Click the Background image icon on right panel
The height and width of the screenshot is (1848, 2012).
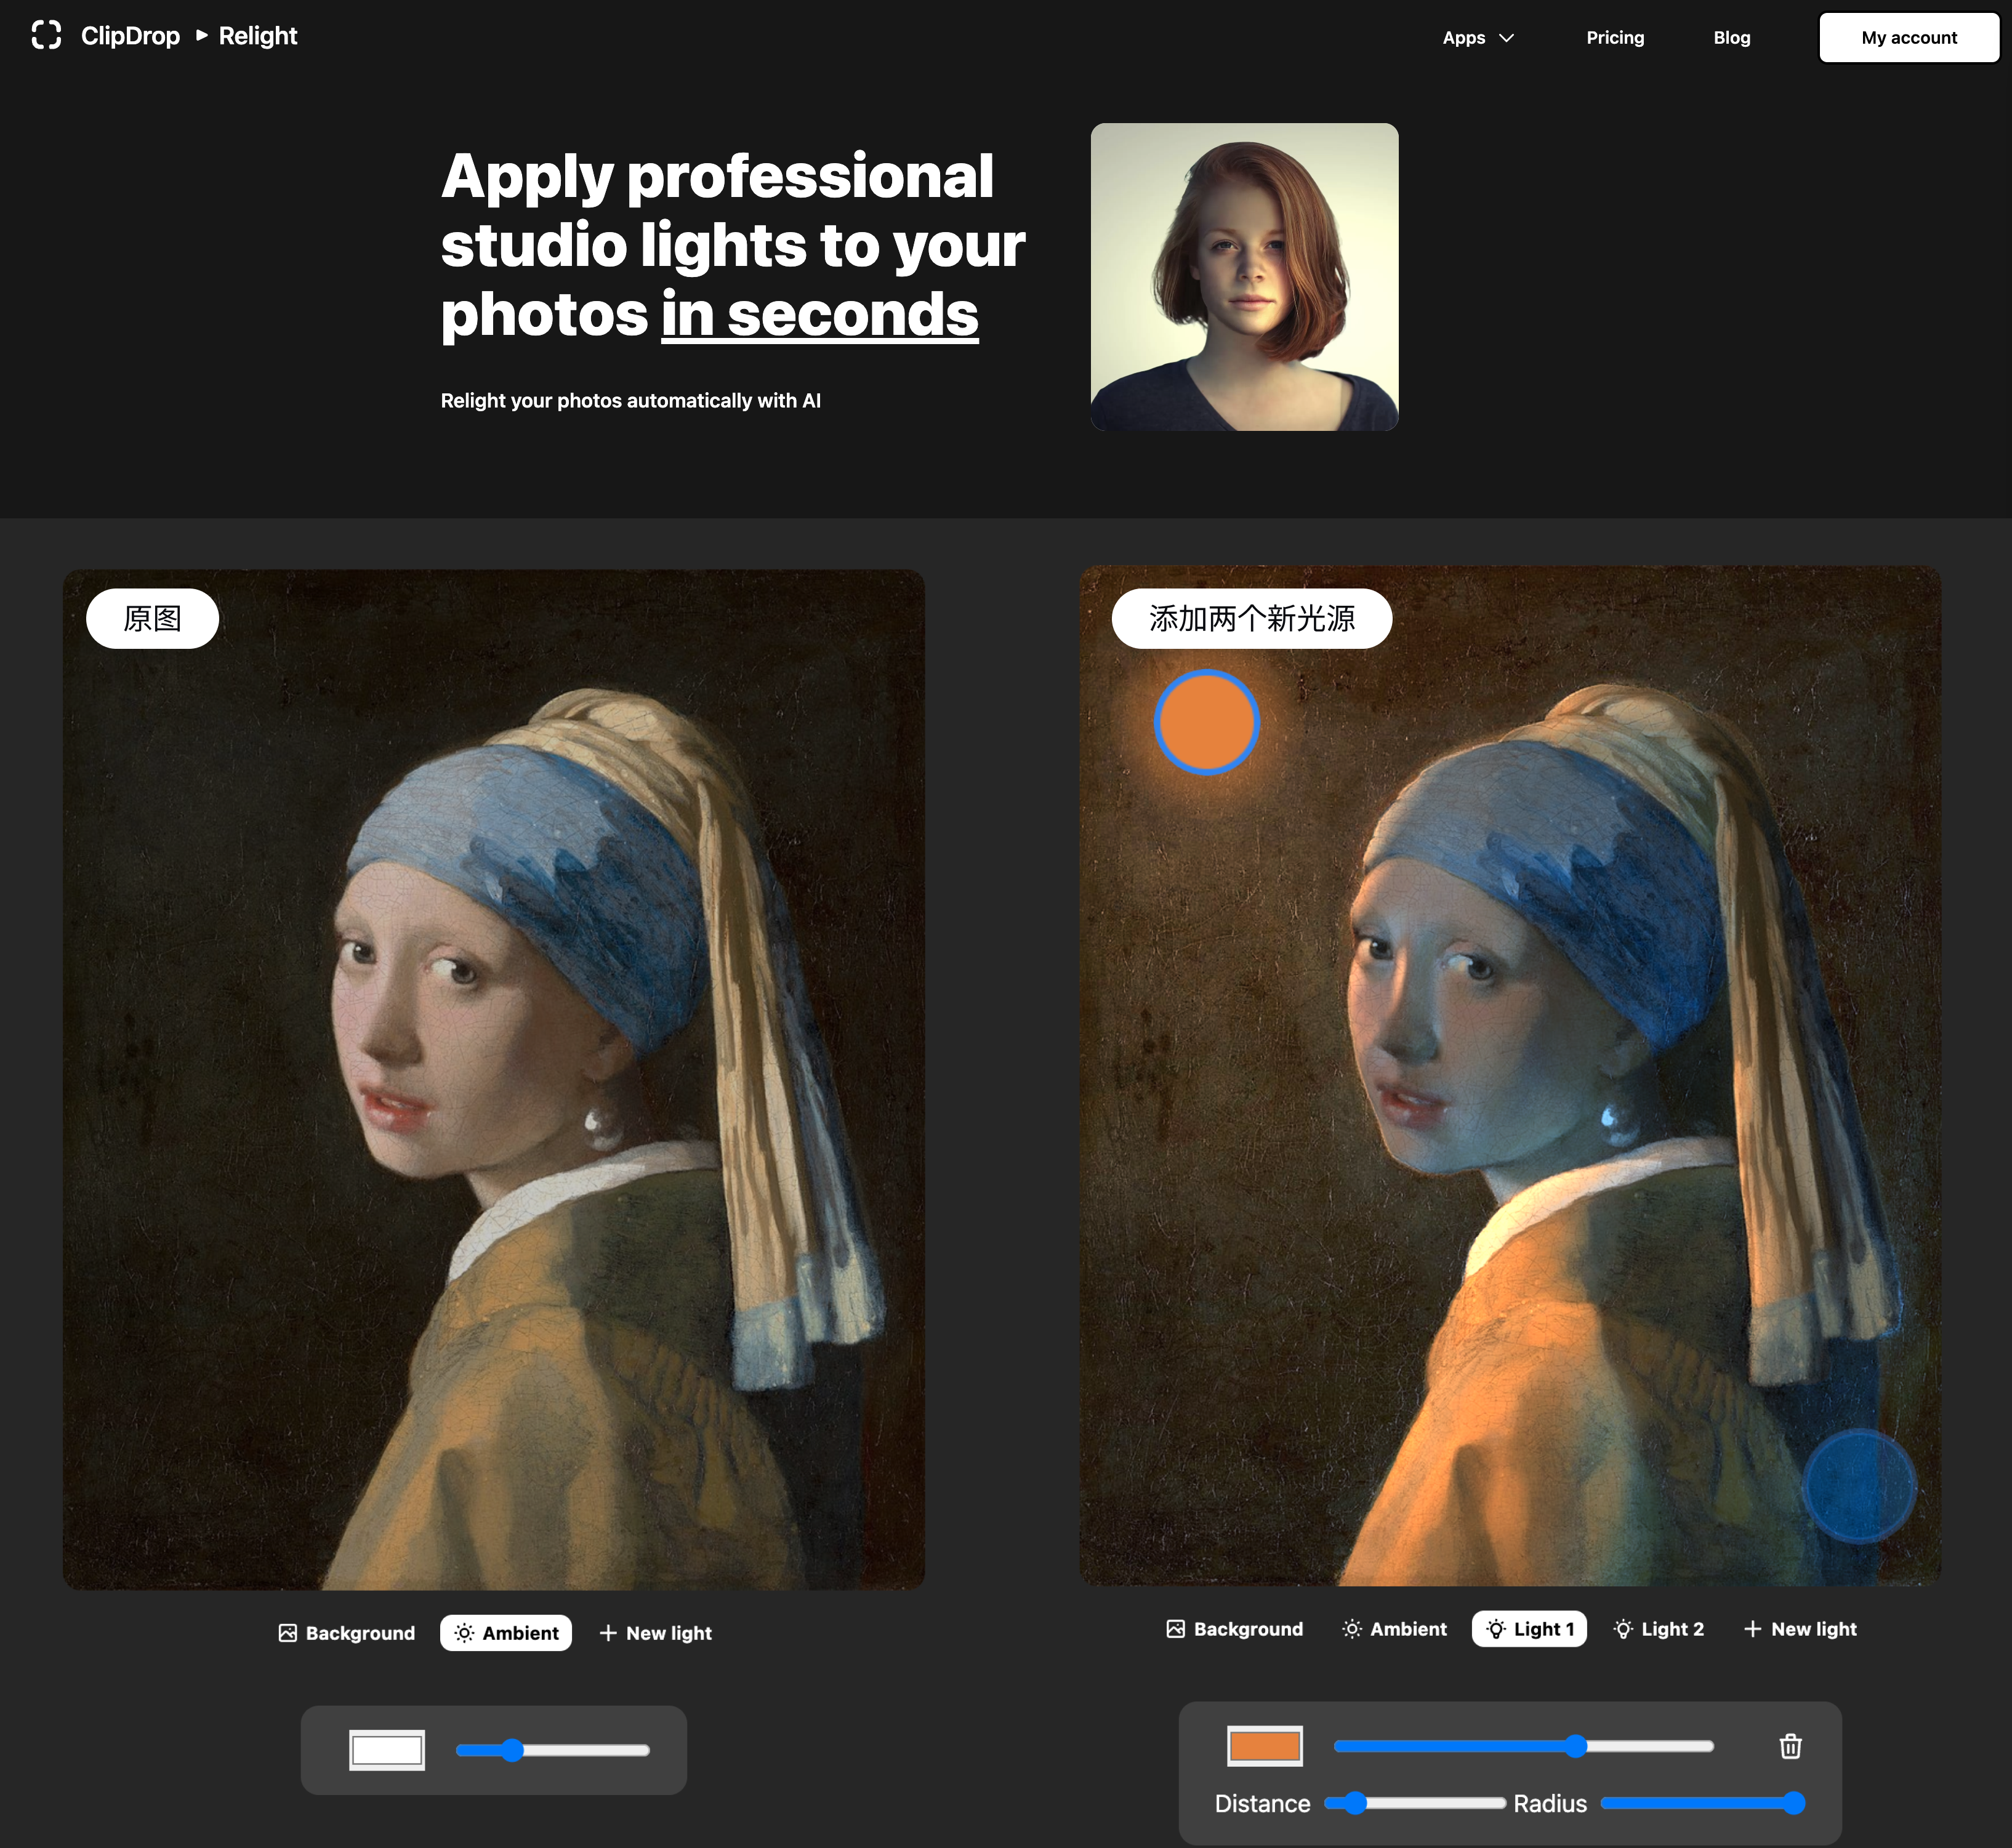point(1175,1629)
